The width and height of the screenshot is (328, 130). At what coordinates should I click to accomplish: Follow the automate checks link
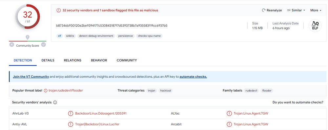[x=193, y=77]
